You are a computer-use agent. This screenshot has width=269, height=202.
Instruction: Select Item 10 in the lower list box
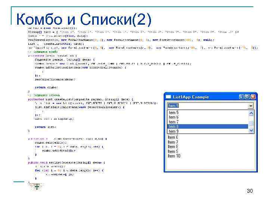point(174,156)
